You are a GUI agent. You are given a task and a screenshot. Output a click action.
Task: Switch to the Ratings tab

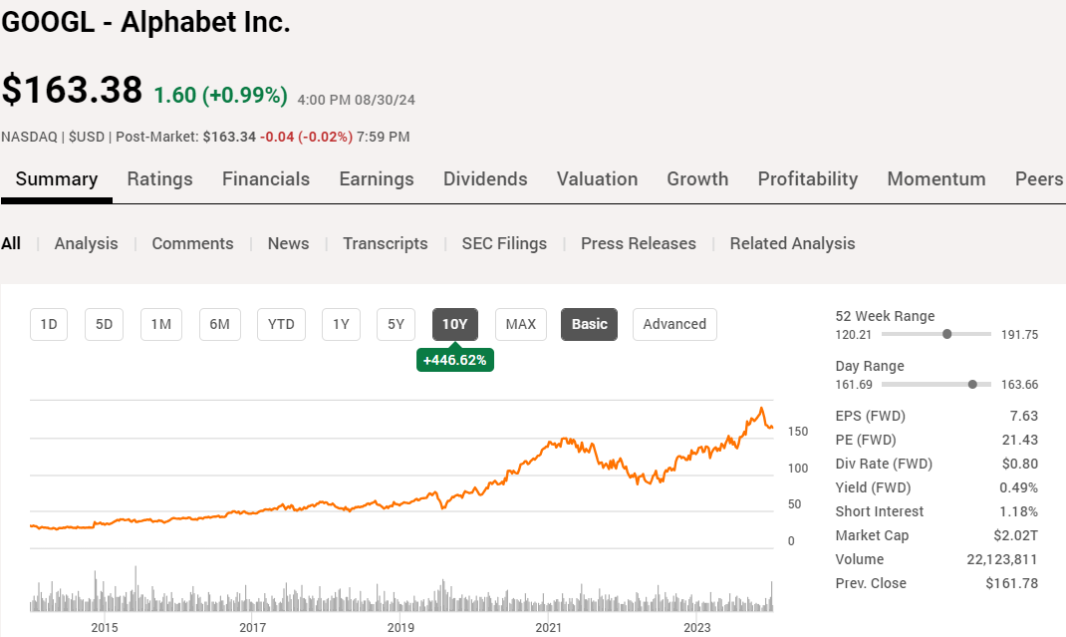pyautogui.click(x=159, y=179)
